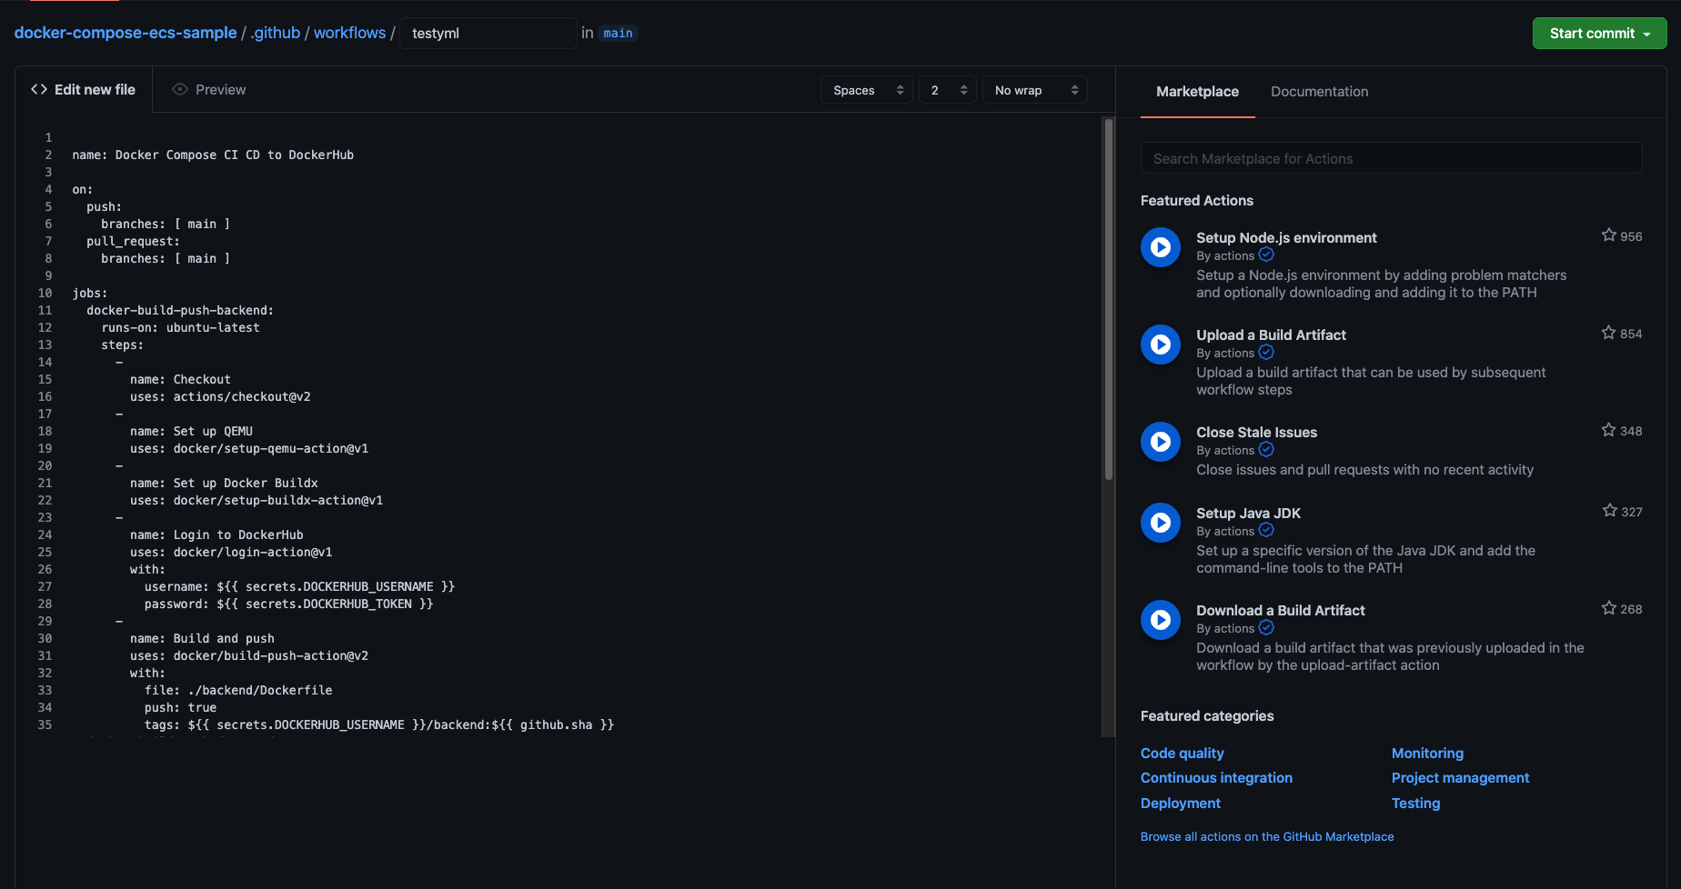Open the No wrap line mode dropdown
Screen dimensions: 1681x889
click(x=1035, y=90)
